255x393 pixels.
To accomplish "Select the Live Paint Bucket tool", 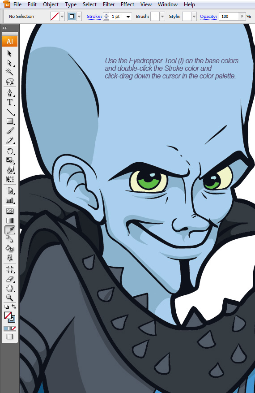I will point(9,248).
